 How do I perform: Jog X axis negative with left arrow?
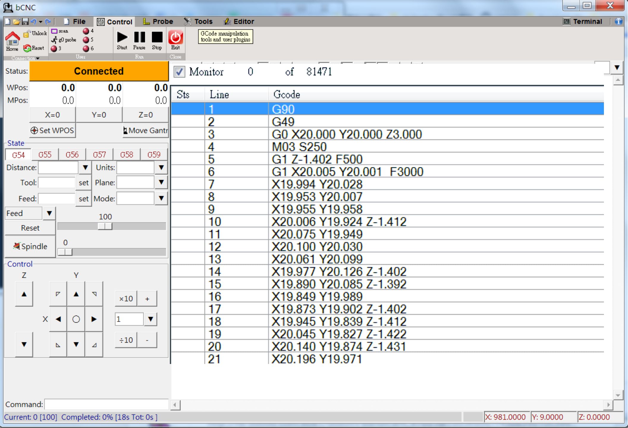tap(58, 319)
